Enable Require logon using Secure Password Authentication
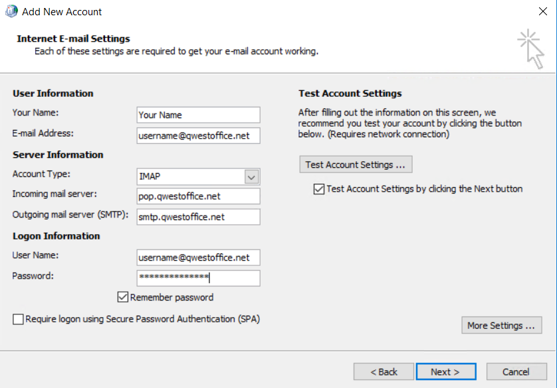 pyautogui.click(x=18, y=319)
